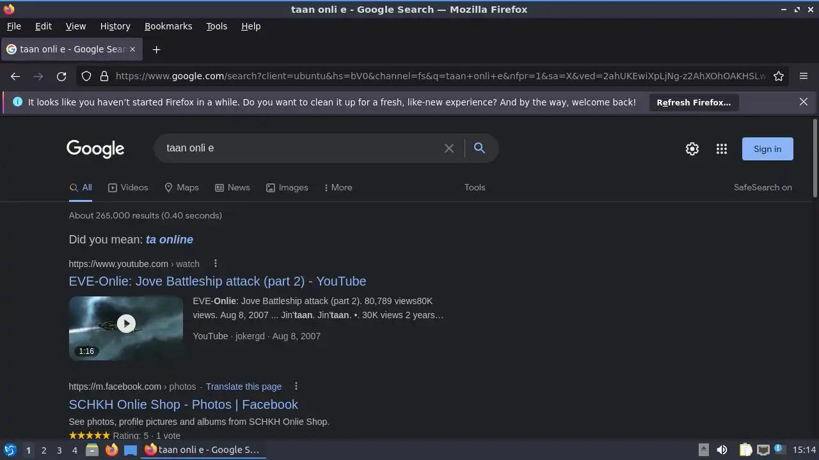Open the Bookmarks menu
819x460 pixels.
point(168,26)
